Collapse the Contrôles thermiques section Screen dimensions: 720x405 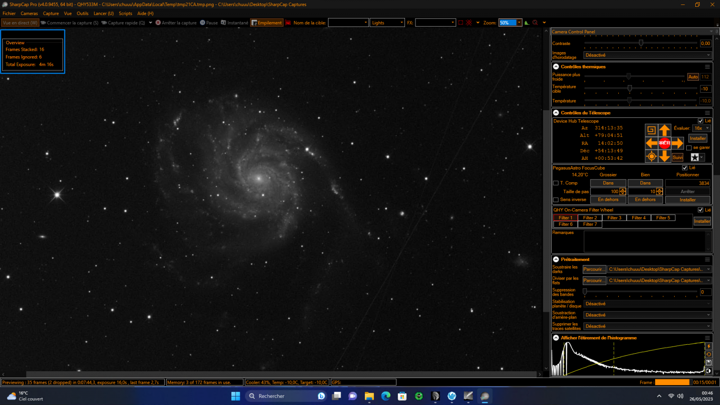click(556, 67)
